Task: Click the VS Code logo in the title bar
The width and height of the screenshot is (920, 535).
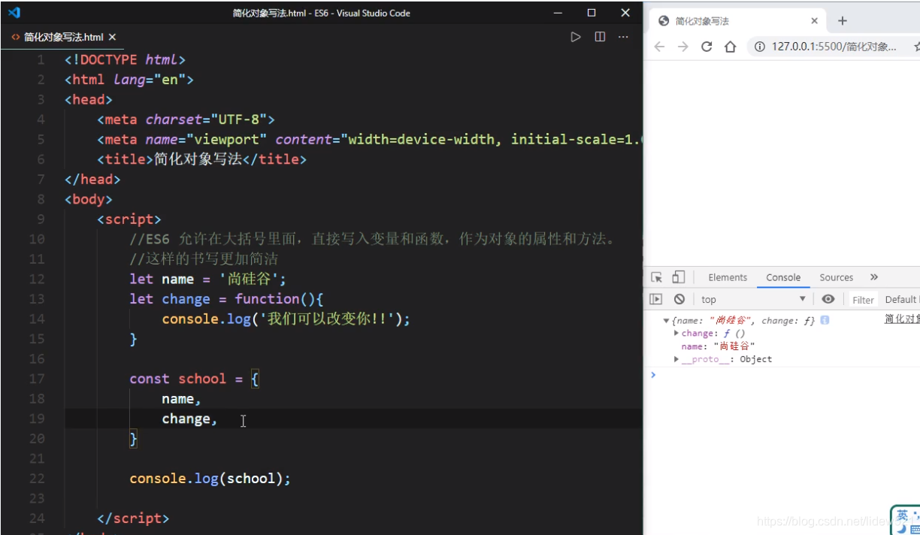Action: [x=14, y=13]
